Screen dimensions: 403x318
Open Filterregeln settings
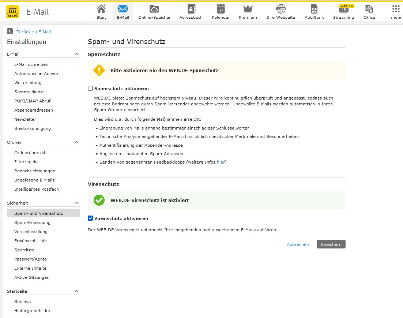click(x=26, y=162)
